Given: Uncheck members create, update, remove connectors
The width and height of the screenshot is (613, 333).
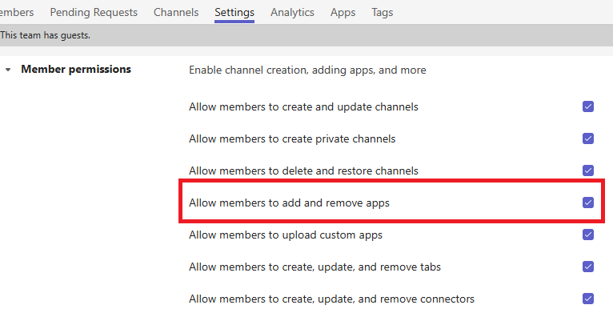Looking at the screenshot, I should click(588, 299).
